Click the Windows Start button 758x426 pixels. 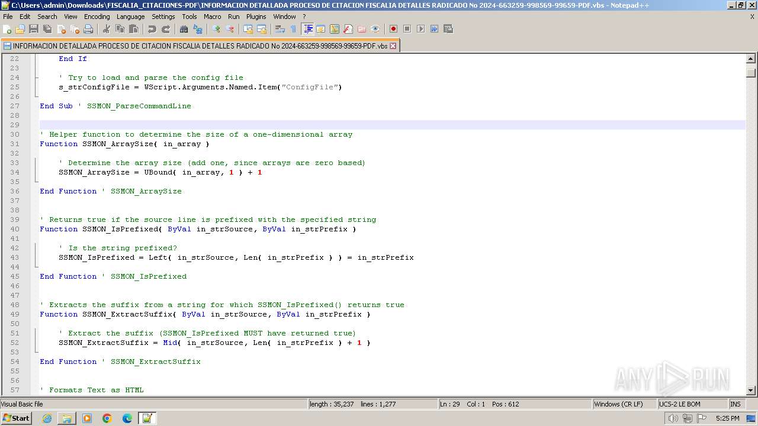click(x=17, y=418)
